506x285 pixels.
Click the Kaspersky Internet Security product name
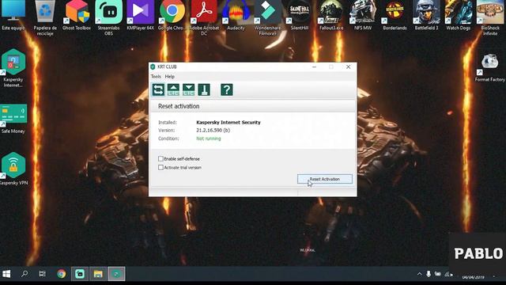coord(228,123)
